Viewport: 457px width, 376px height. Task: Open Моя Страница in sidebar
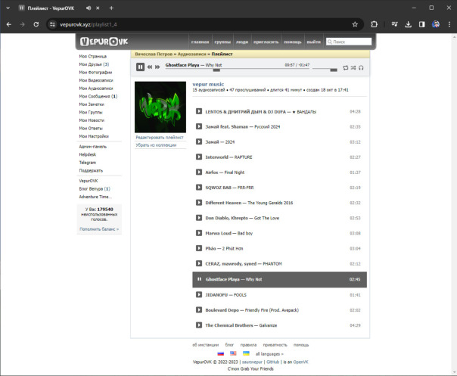(92, 56)
